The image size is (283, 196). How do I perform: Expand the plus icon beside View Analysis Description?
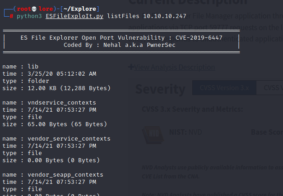[131, 67]
